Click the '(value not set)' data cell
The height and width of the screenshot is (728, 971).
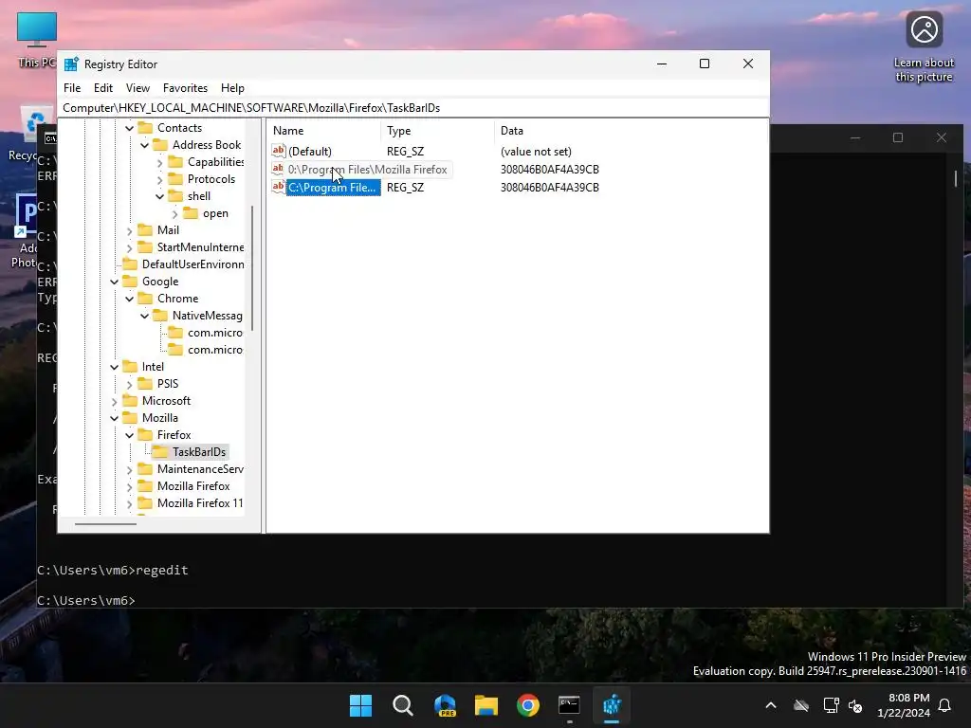tap(536, 151)
